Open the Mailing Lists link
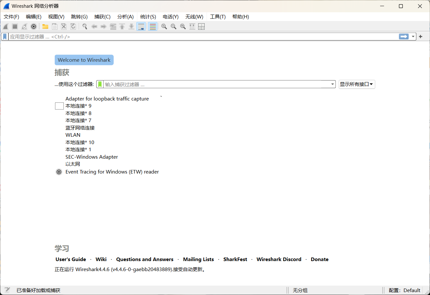Image resolution: width=430 pixels, height=295 pixels. click(198, 259)
